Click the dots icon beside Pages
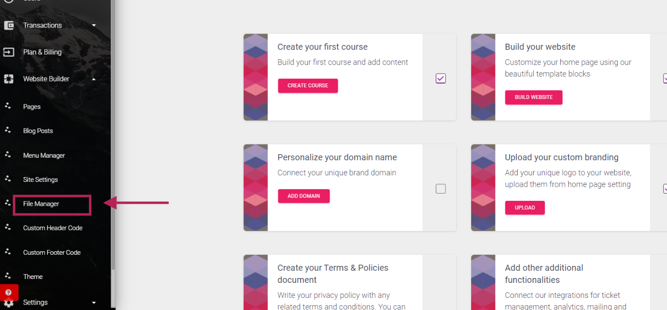Screen dimensions: 667x310 pyautogui.click(x=8, y=105)
